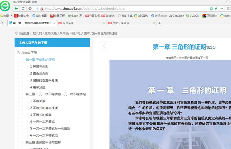The image size is (231, 149).
Task: Select 第三章 图形的平移与旋转
Action: click(43, 142)
